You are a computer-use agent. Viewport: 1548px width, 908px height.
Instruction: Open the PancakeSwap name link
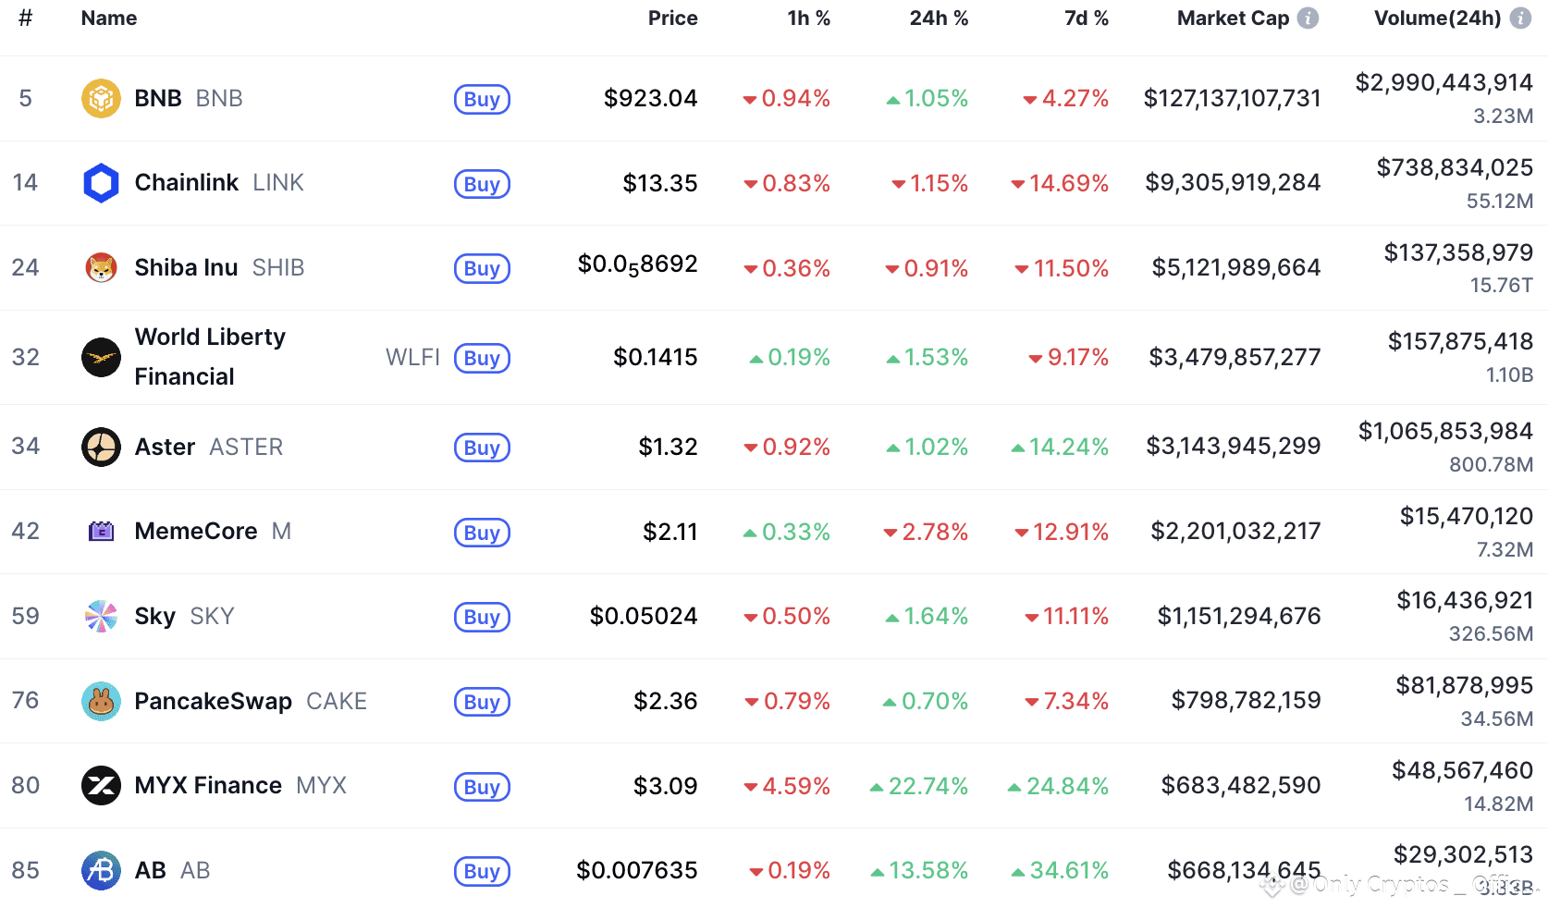point(214,702)
